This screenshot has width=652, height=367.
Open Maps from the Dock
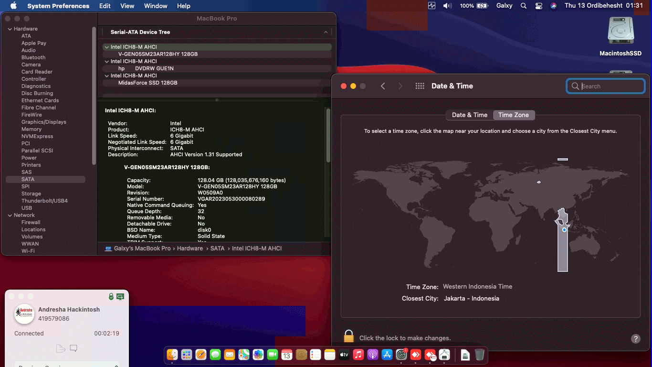pos(244,355)
